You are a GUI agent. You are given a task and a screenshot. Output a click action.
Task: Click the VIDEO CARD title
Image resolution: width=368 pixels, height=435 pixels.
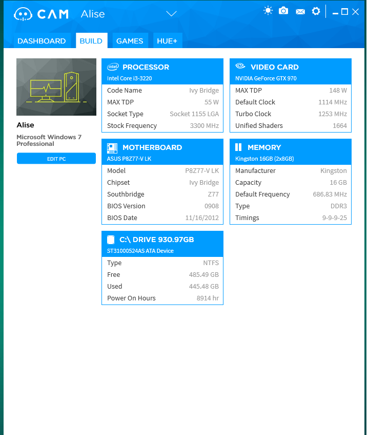[x=275, y=67]
